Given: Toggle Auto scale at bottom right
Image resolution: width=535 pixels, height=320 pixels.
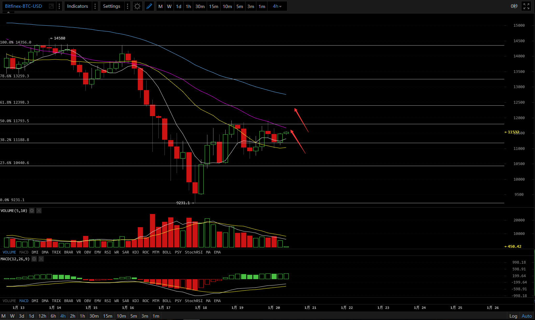Looking at the screenshot, I should [x=527, y=316].
